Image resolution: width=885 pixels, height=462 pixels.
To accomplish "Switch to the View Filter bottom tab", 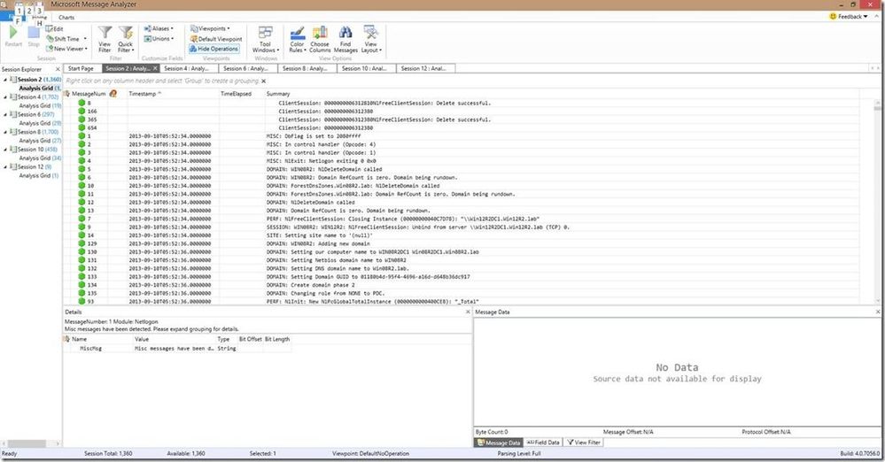I will click(x=584, y=443).
